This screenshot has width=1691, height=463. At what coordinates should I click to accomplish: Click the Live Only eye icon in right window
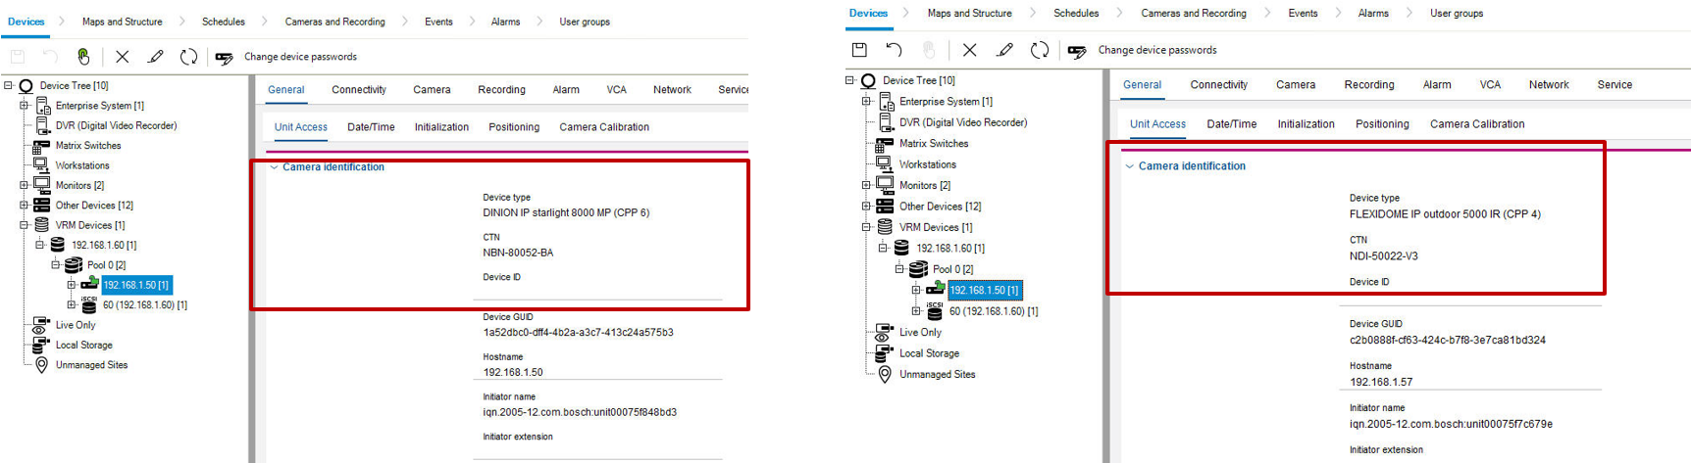tap(884, 332)
